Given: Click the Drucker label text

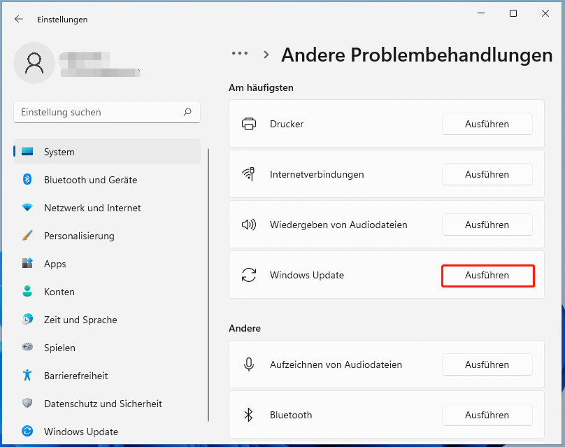Looking at the screenshot, I should [x=287, y=124].
